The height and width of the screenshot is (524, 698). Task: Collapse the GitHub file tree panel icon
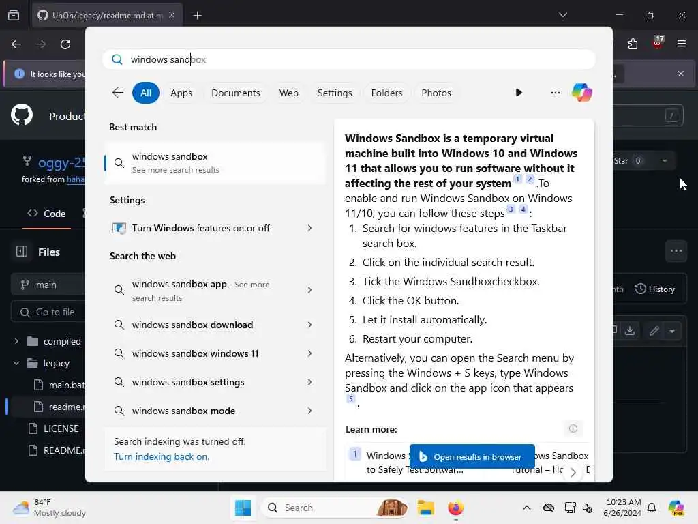pos(22,251)
